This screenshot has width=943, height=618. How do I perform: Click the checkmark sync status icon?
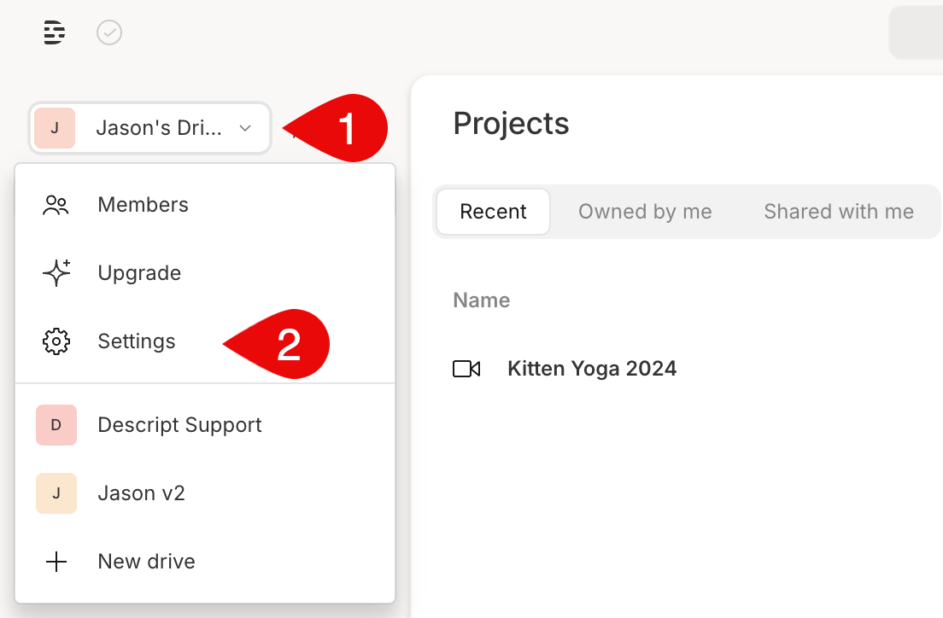[109, 32]
